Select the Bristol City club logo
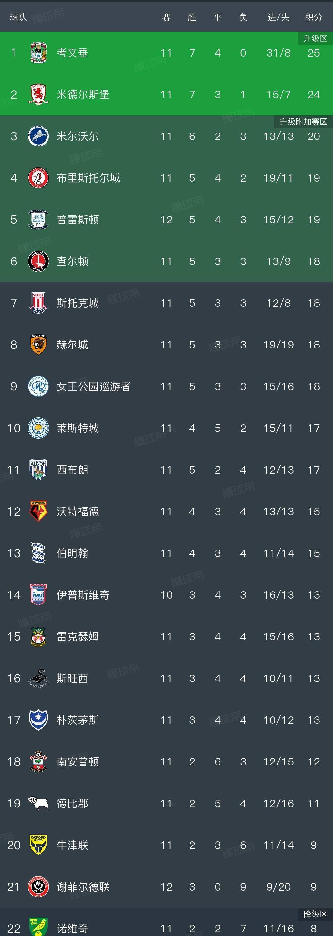 pyautogui.click(x=39, y=178)
